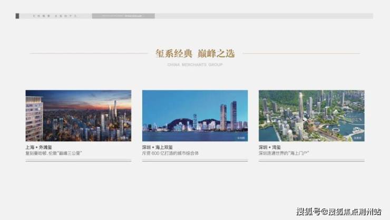Select the title 深圳 • 海上双玺
Viewport: 390px width, 220px height.
158,147
